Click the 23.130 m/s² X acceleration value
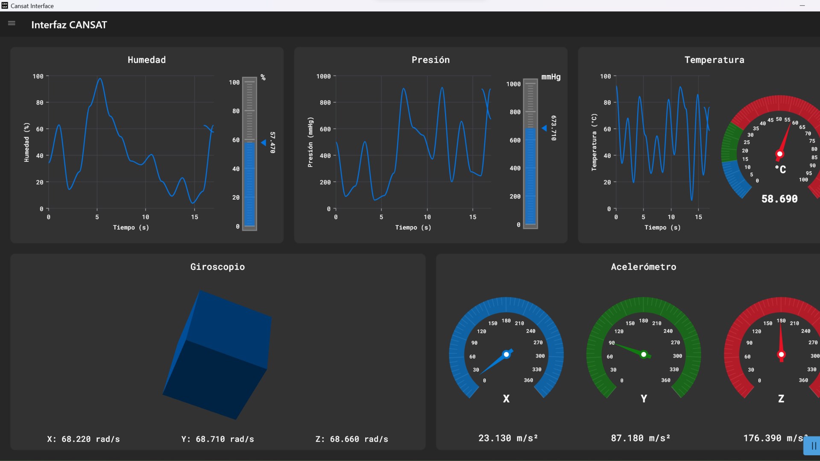This screenshot has height=461, width=820. coord(508,438)
